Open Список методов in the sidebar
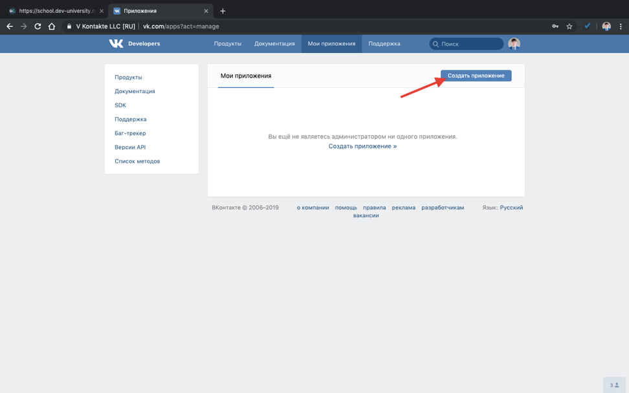 pos(137,162)
